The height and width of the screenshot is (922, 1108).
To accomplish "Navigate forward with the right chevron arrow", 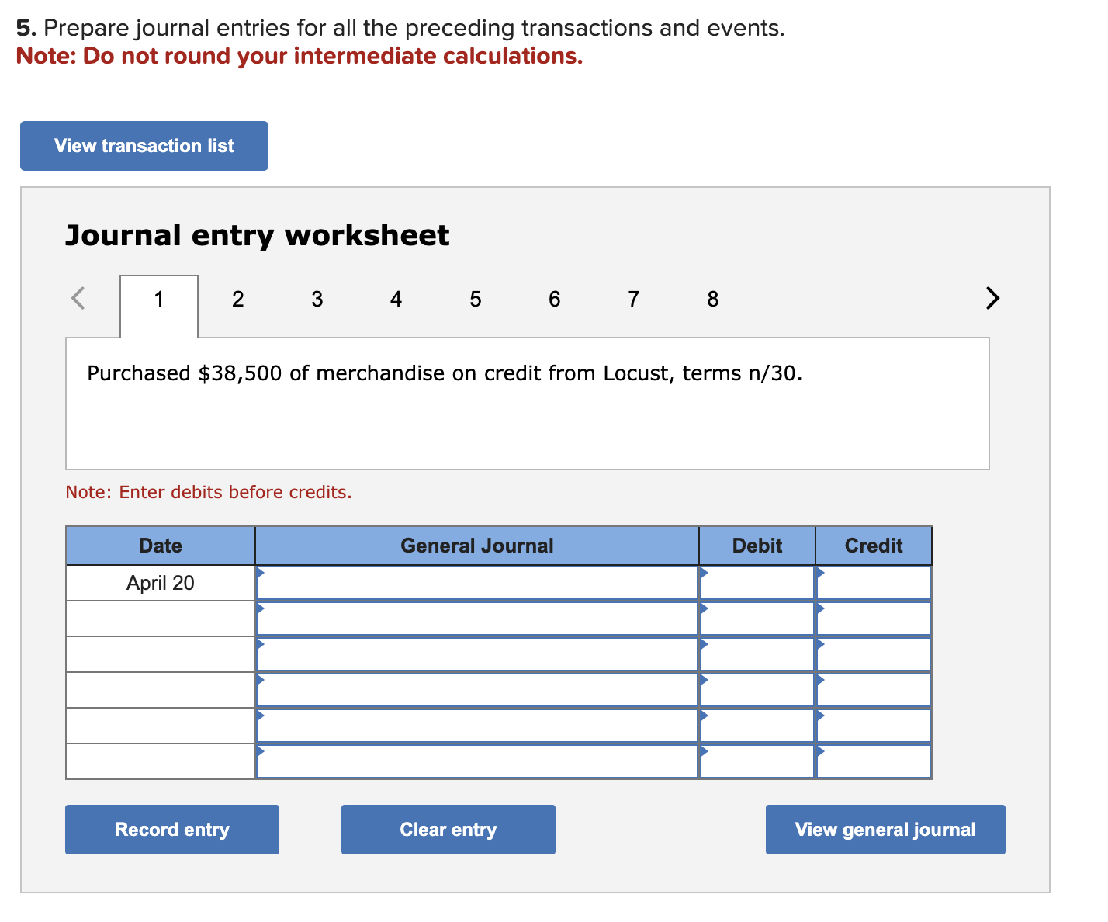I will click(991, 299).
